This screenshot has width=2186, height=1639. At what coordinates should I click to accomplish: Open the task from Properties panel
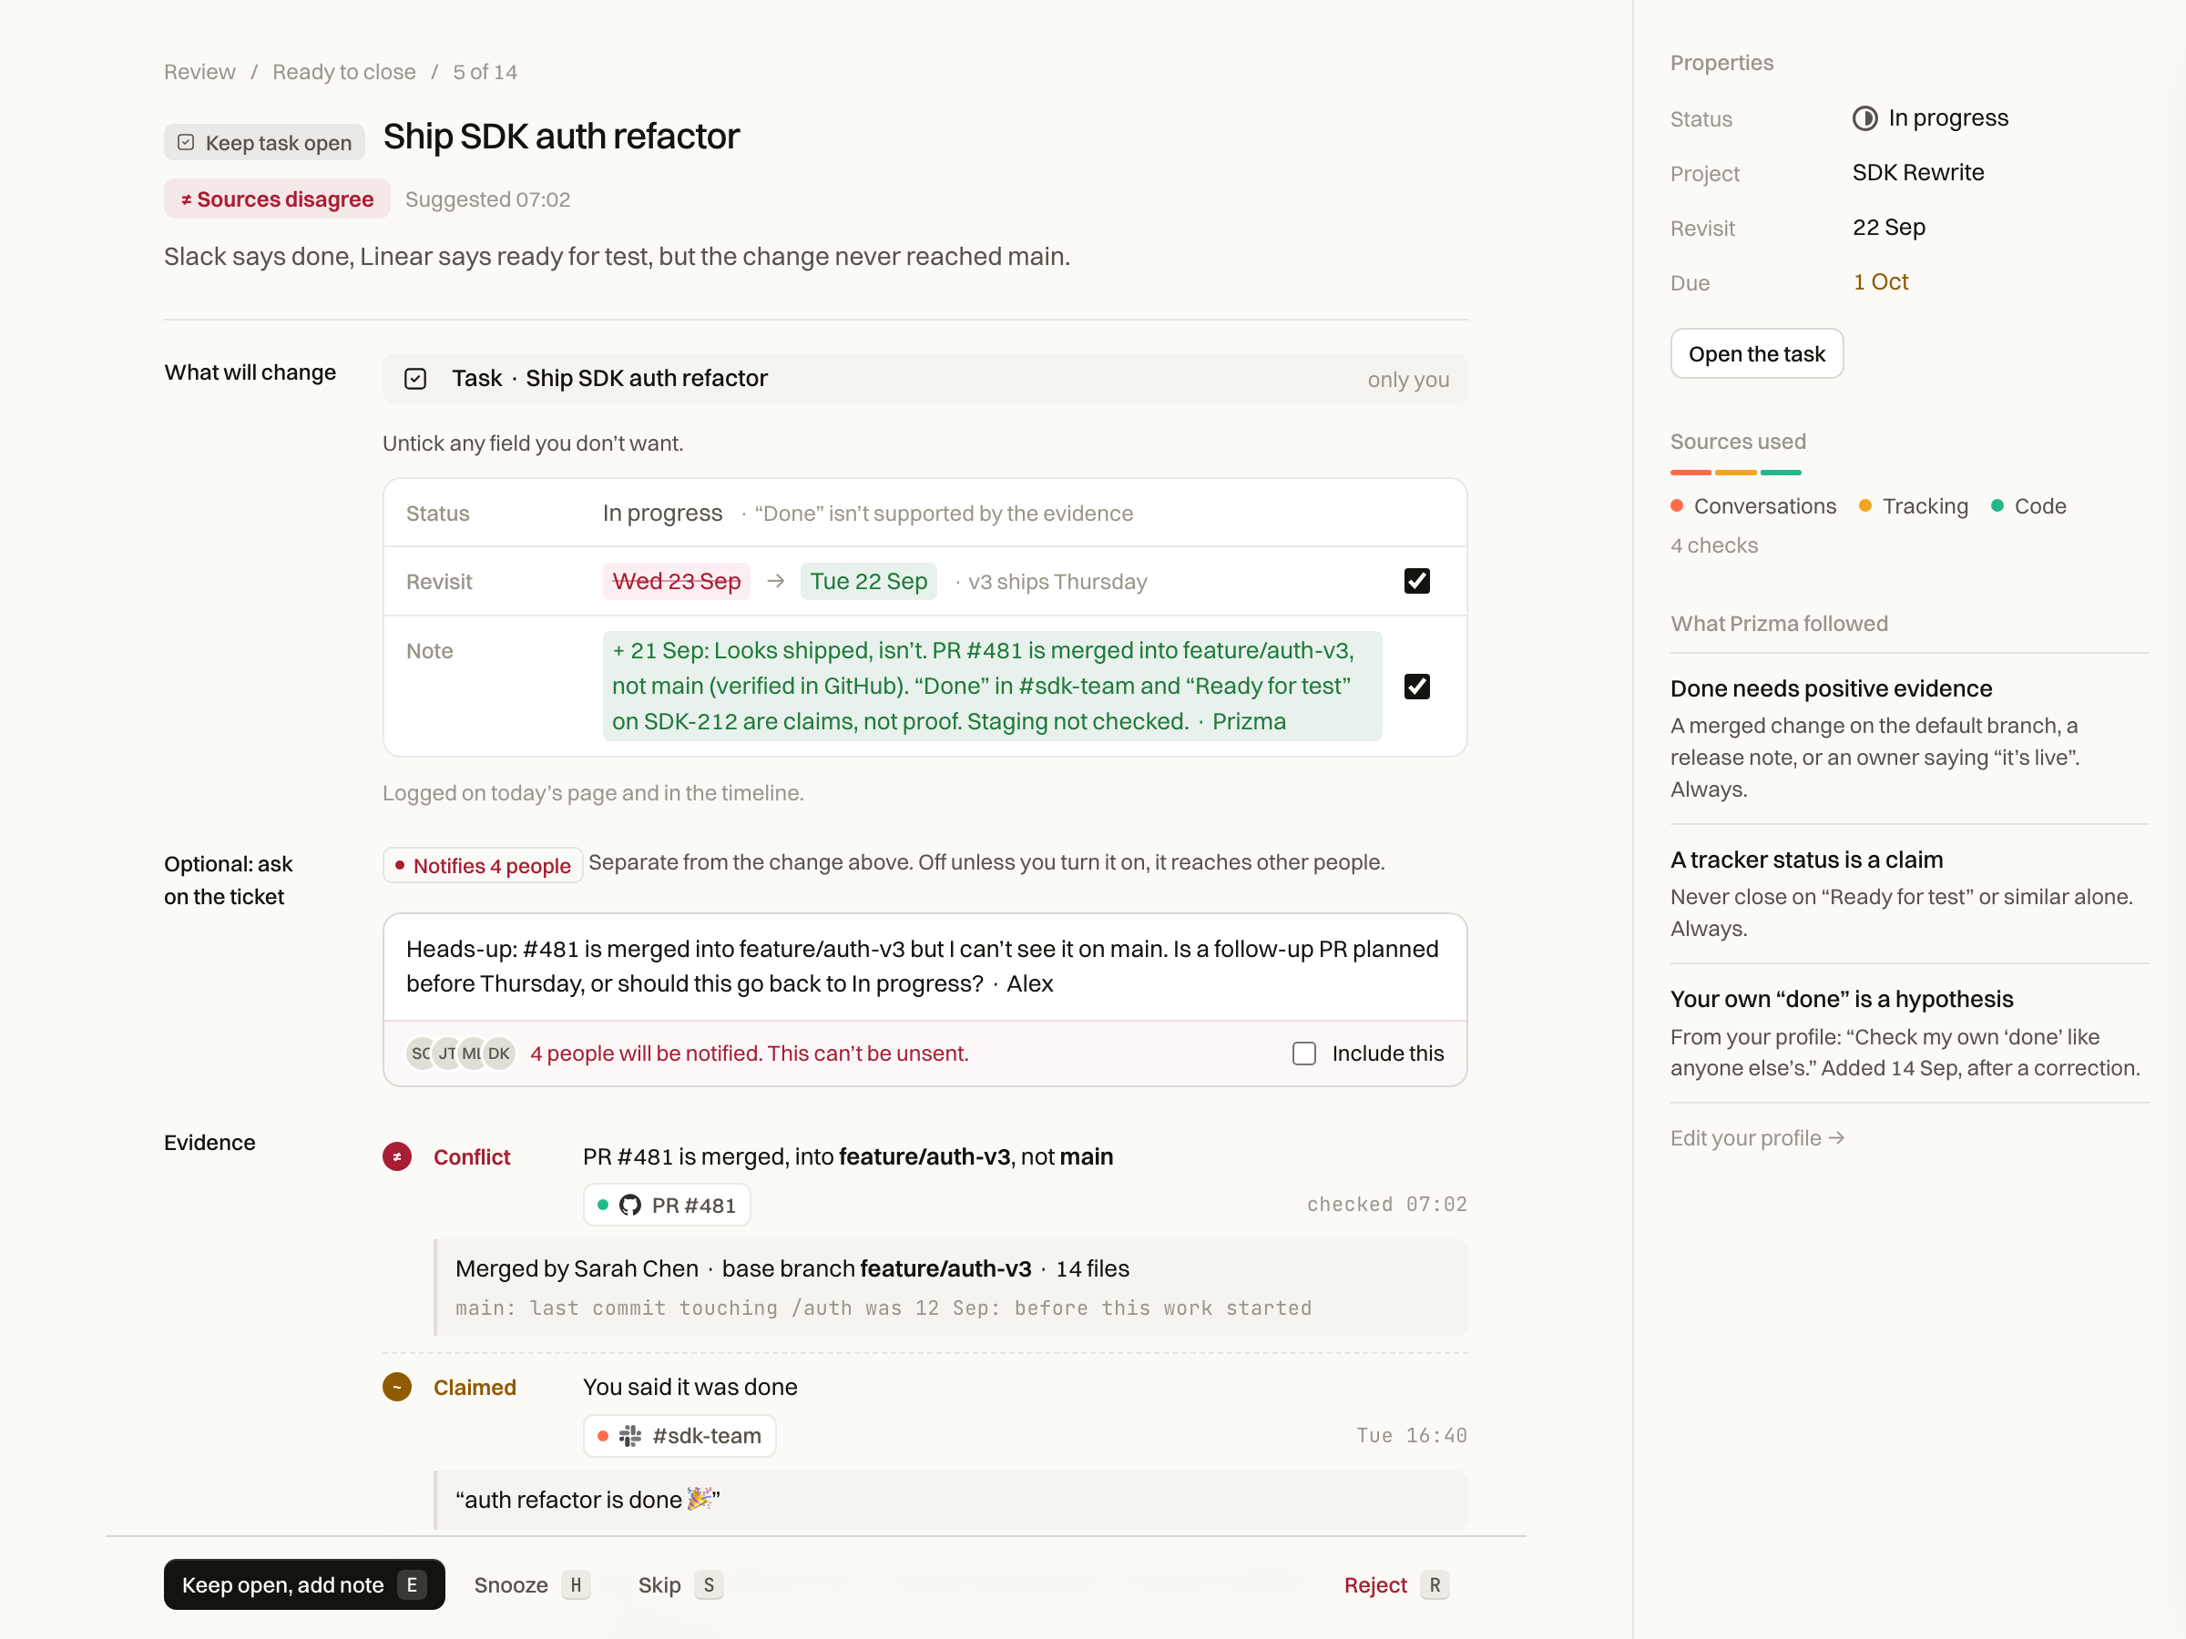[1756, 353]
